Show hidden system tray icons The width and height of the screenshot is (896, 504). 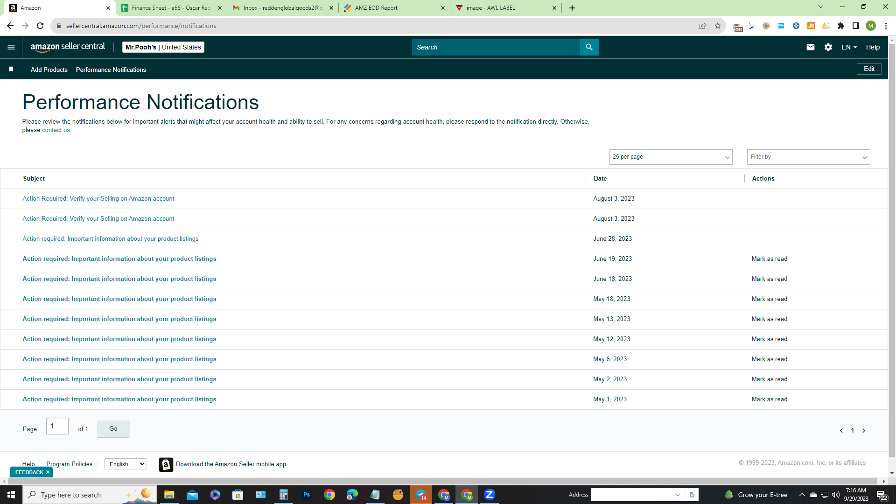pos(802,495)
